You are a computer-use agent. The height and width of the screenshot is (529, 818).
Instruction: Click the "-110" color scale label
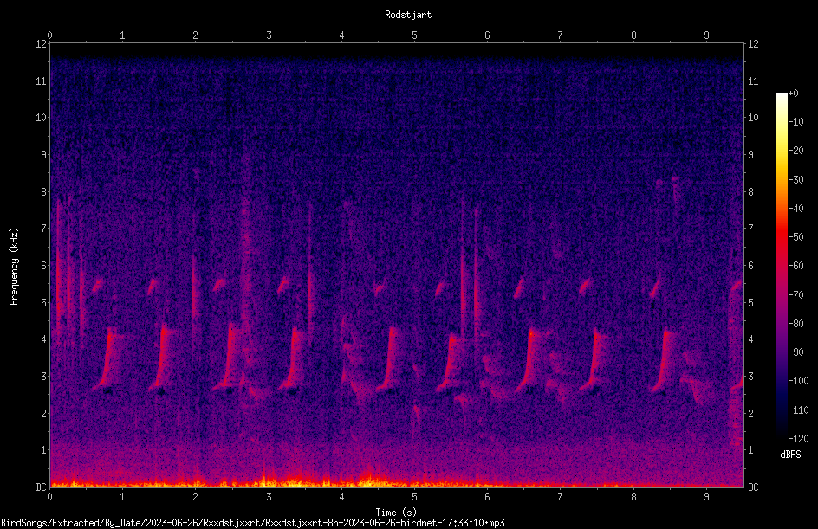[798, 410]
